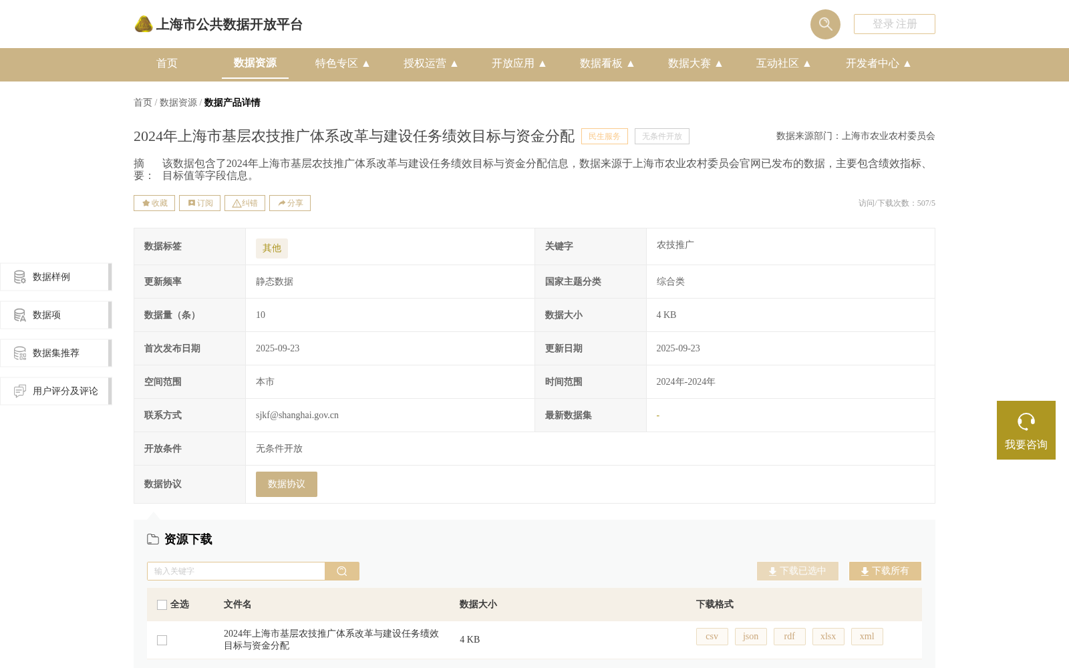The width and height of the screenshot is (1069, 668).
Task: Open 数据样例 in the side panel
Action: click(56, 277)
